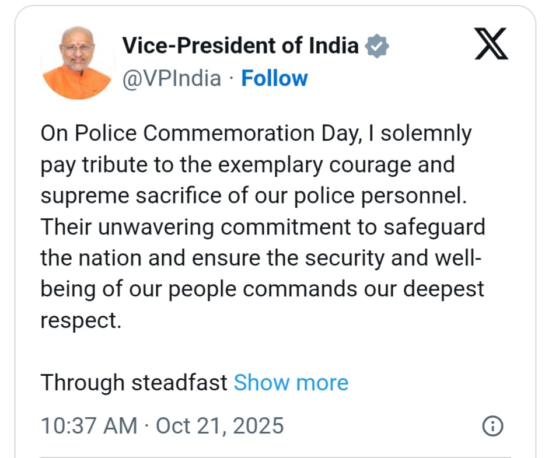Open the Vice-President profile picture
Viewport: 552px width, 458px height.
coord(77,62)
